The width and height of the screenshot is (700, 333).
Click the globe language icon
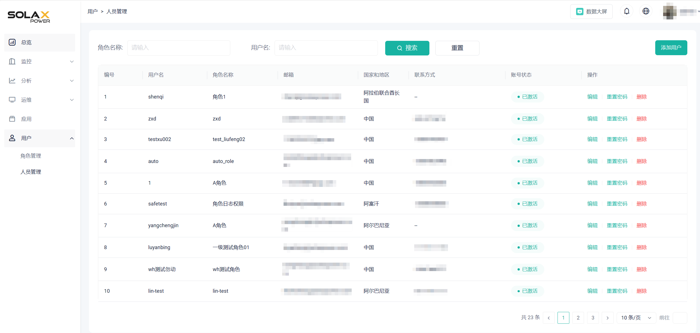click(646, 11)
